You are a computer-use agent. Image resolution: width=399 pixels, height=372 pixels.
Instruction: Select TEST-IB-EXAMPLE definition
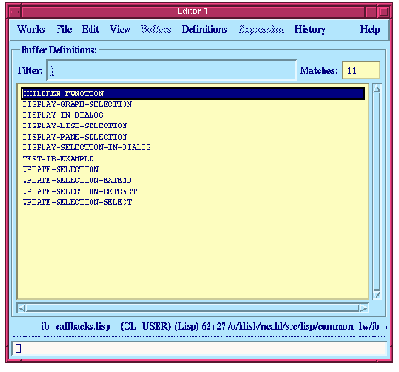[x=58, y=159]
